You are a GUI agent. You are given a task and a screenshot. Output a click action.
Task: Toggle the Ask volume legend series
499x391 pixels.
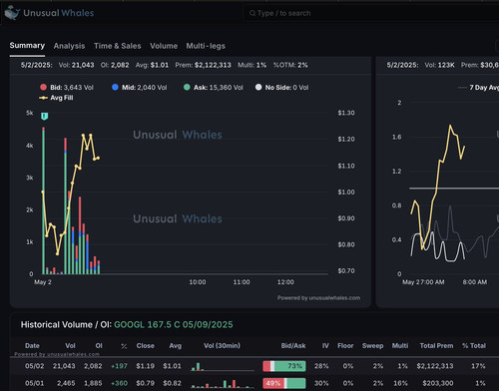click(x=214, y=88)
